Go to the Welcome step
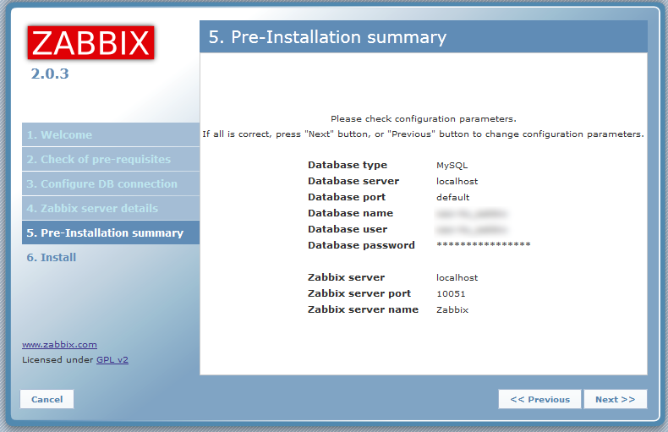The width and height of the screenshot is (668, 432). pyautogui.click(x=59, y=135)
